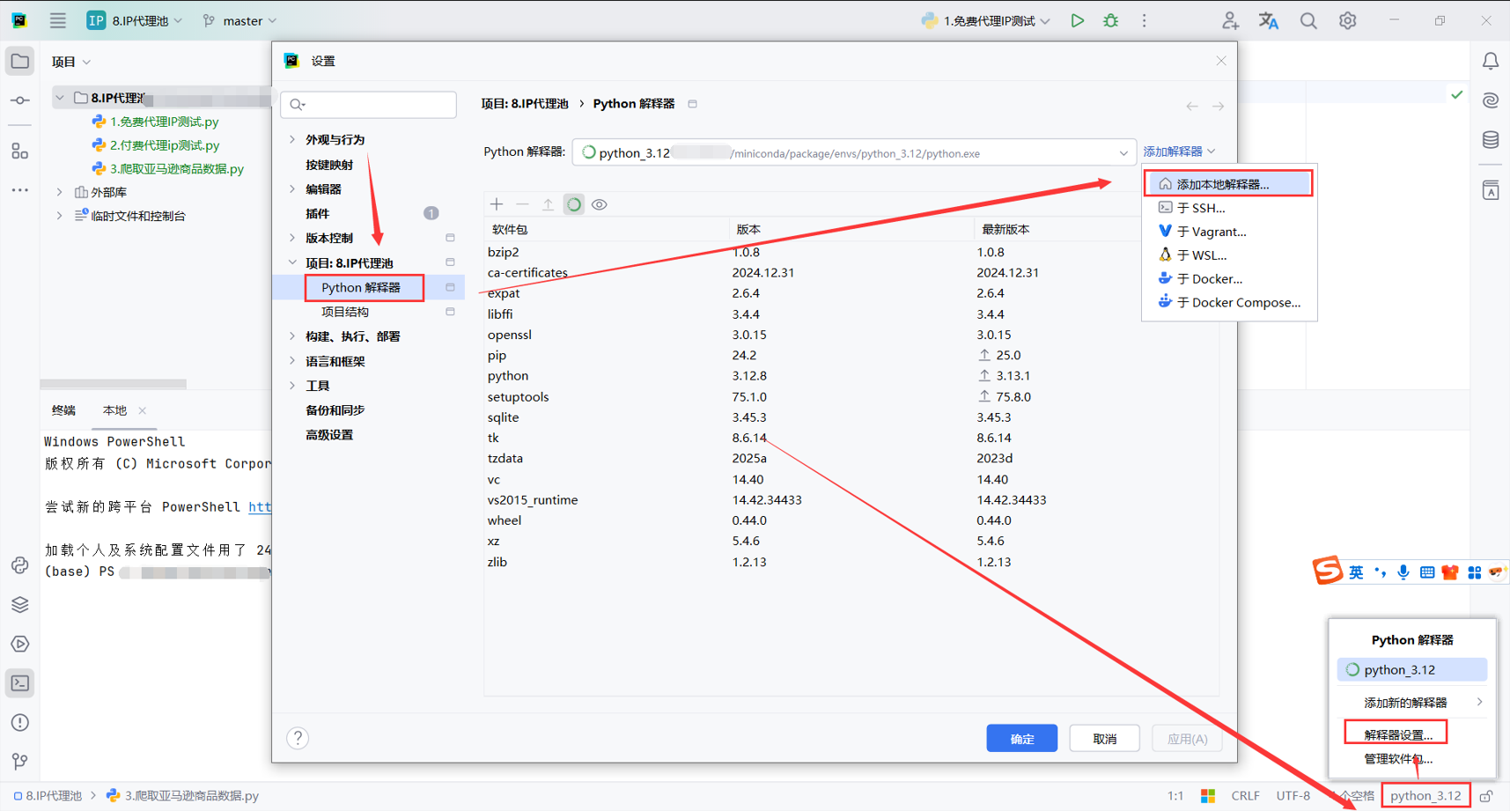This screenshot has width=1510, height=811.
Task: Open the Python interpreter combo box
Action: 853,152
